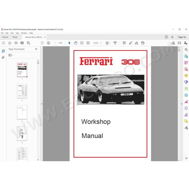The image size is (189, 189).
Task: Open the View menu
Action: [12, 33]
